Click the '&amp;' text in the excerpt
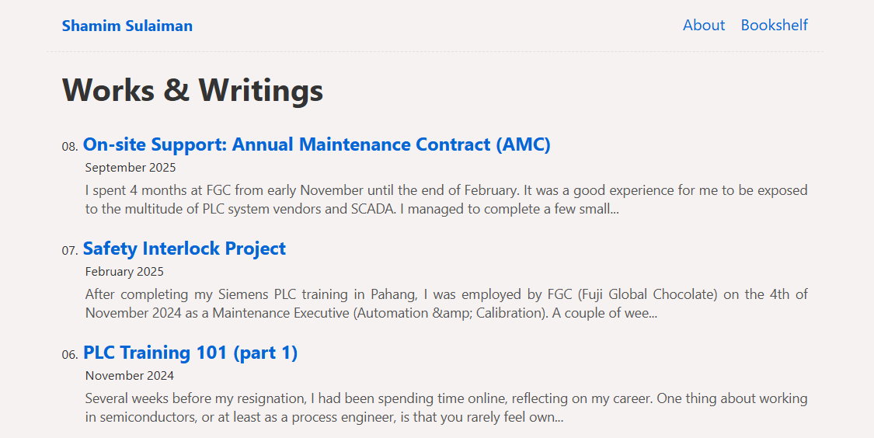The height and width of the screenshot is (438, 874). (451, 313)
